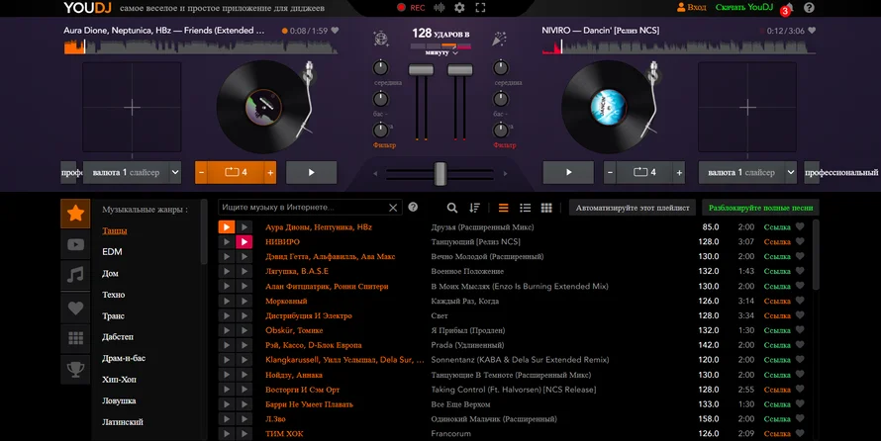Like the left deck track Friends
Image resolution: width=881 pixels, height=441 pixels.
335,31
